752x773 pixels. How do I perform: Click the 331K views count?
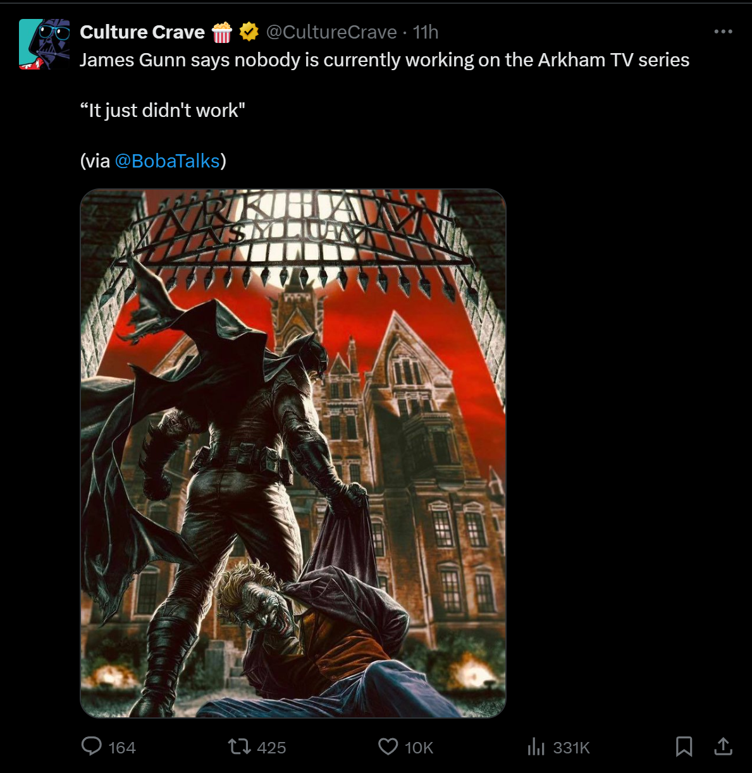point(572,748)
